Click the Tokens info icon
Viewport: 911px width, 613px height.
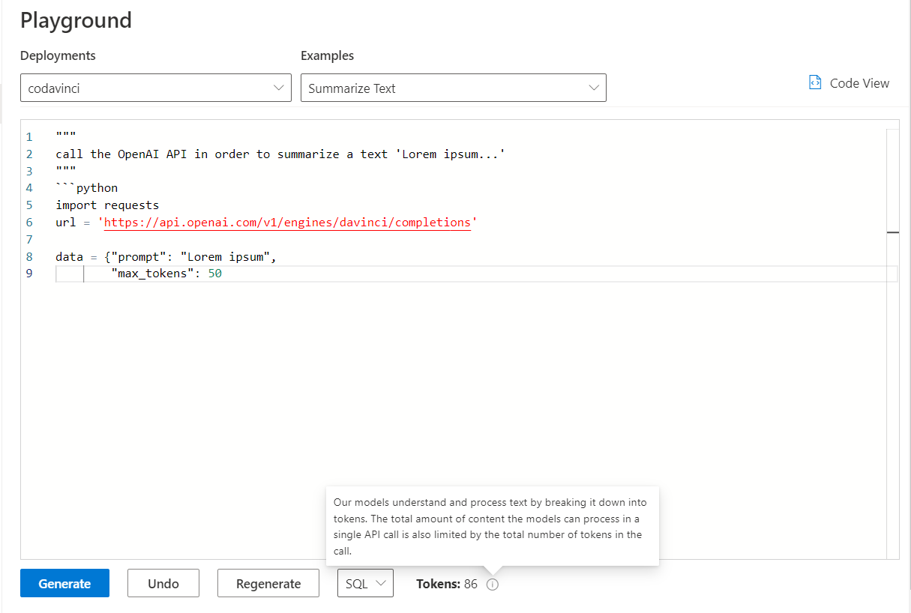click(x=492, y=584)
